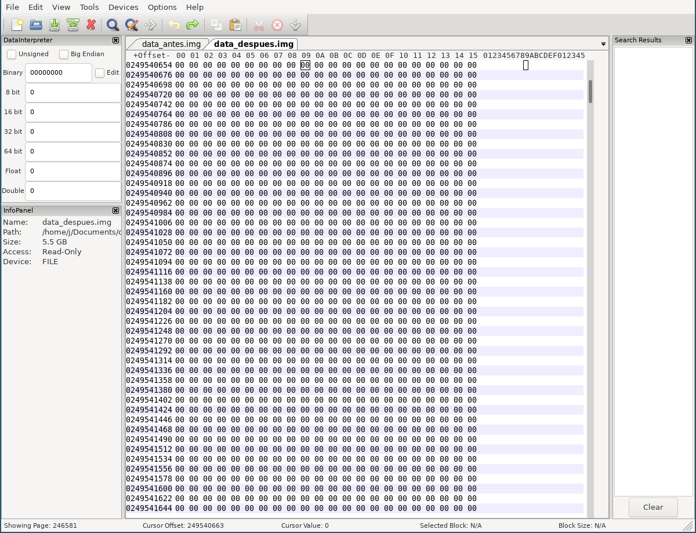This screenshot has width=696, height=533.
Task: Click the /home/j/Documents path in InfoPanel
Action: point(81,232)
